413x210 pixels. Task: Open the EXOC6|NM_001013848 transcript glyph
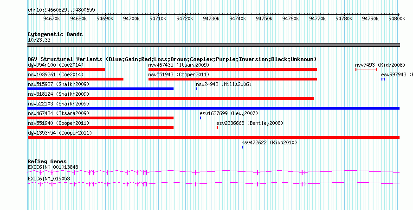pos(213,172)
